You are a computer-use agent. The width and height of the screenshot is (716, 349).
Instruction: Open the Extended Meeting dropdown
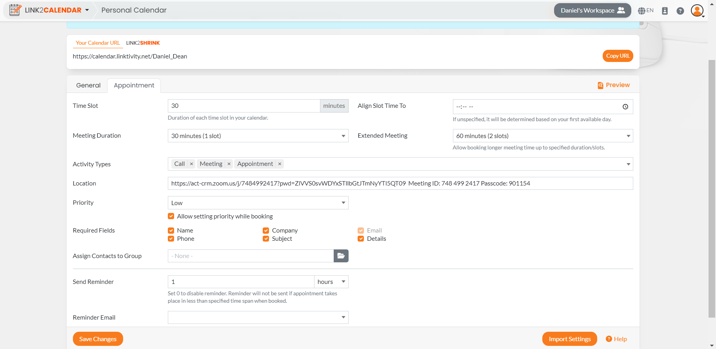click(x=543, y=136)
